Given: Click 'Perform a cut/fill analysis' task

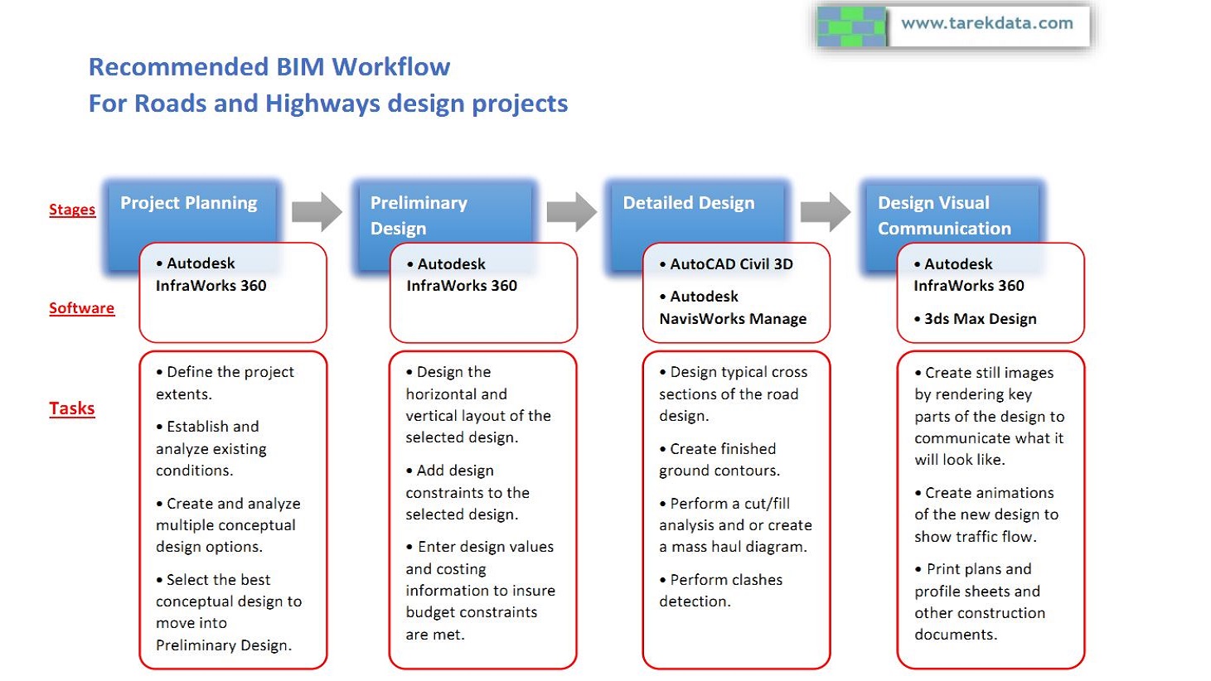Looking at the screenshot, I should pyautogui.click(x=736, y=524).
